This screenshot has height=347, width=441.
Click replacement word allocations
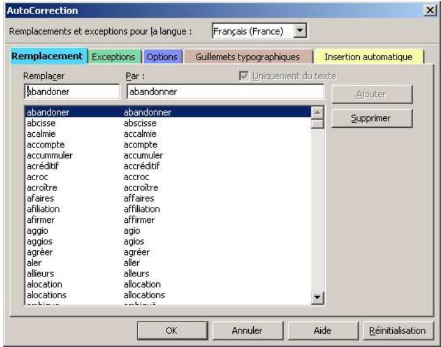pyautogui.click(x=145, y=295)
